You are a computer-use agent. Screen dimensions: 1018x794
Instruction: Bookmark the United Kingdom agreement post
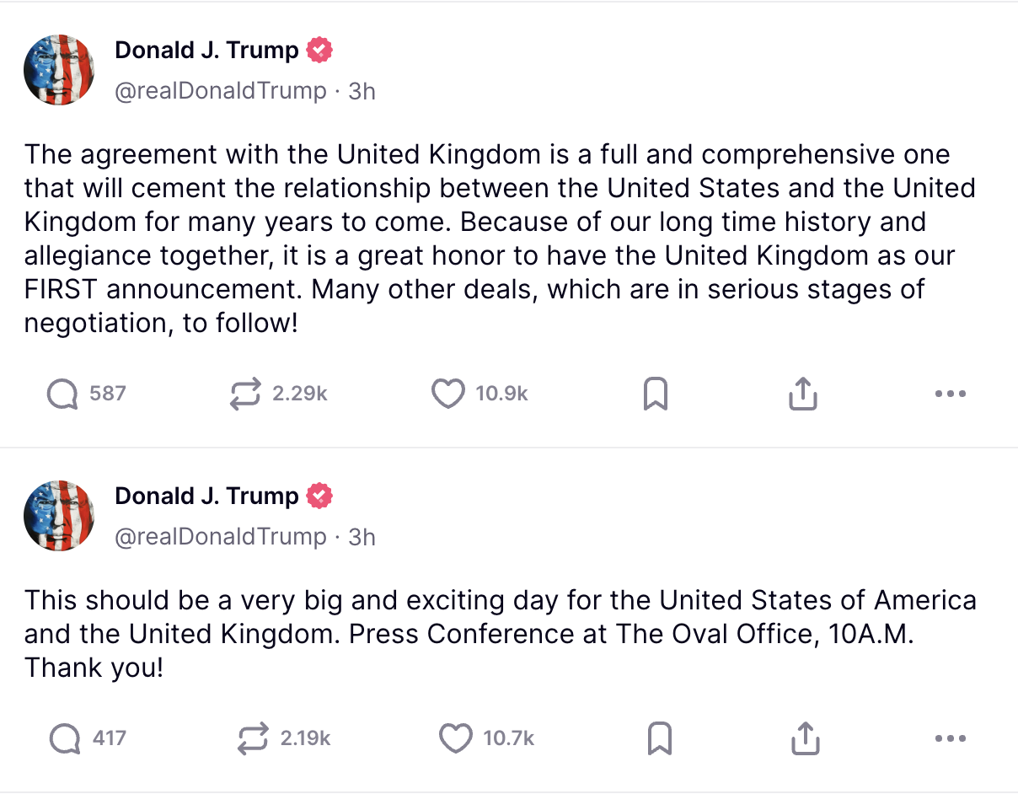[x=656, y=394]
